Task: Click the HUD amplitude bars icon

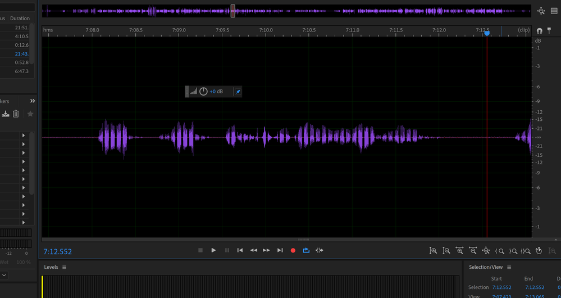Action: pos(194,91)
